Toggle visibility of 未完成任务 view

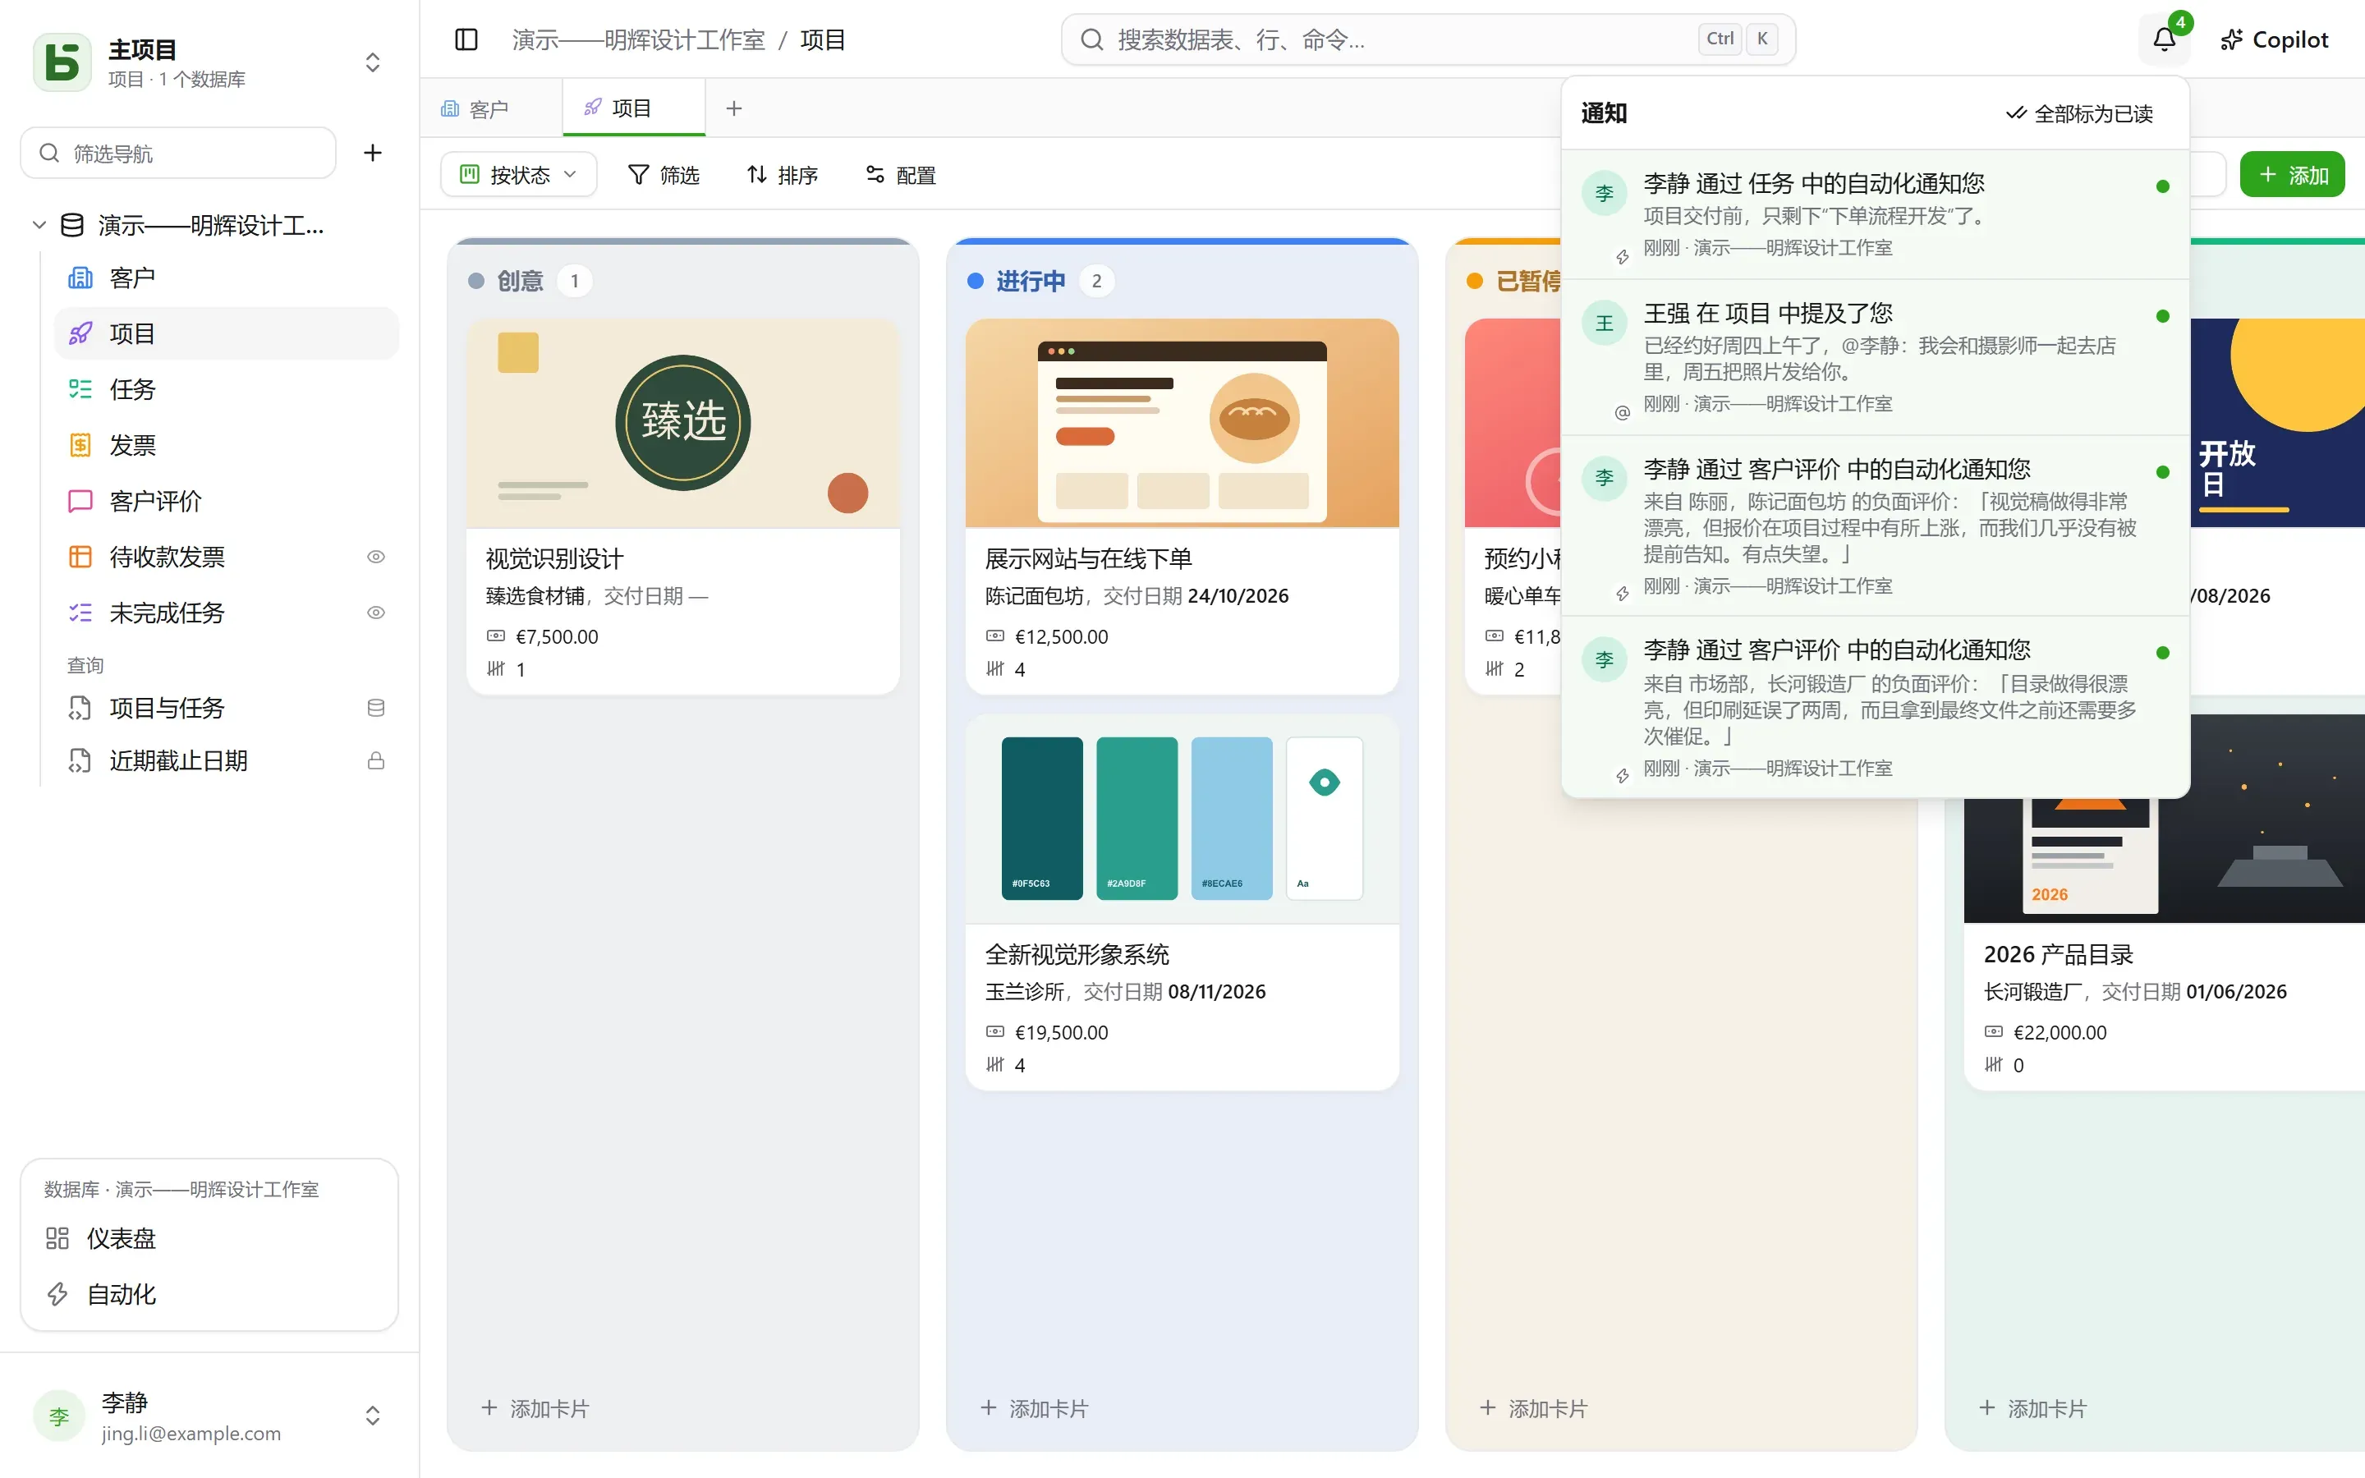coord(375,613)
